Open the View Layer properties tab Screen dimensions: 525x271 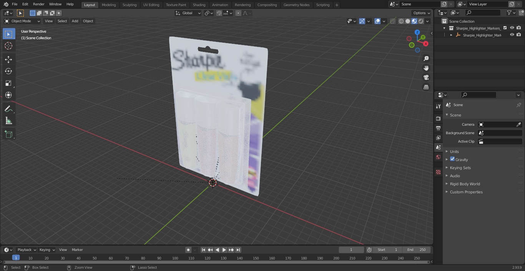(438, 138)
